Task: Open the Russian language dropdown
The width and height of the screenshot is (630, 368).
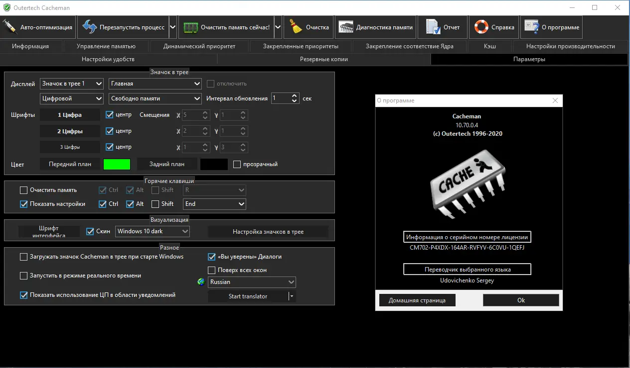Action: click(x=252, y=282)
